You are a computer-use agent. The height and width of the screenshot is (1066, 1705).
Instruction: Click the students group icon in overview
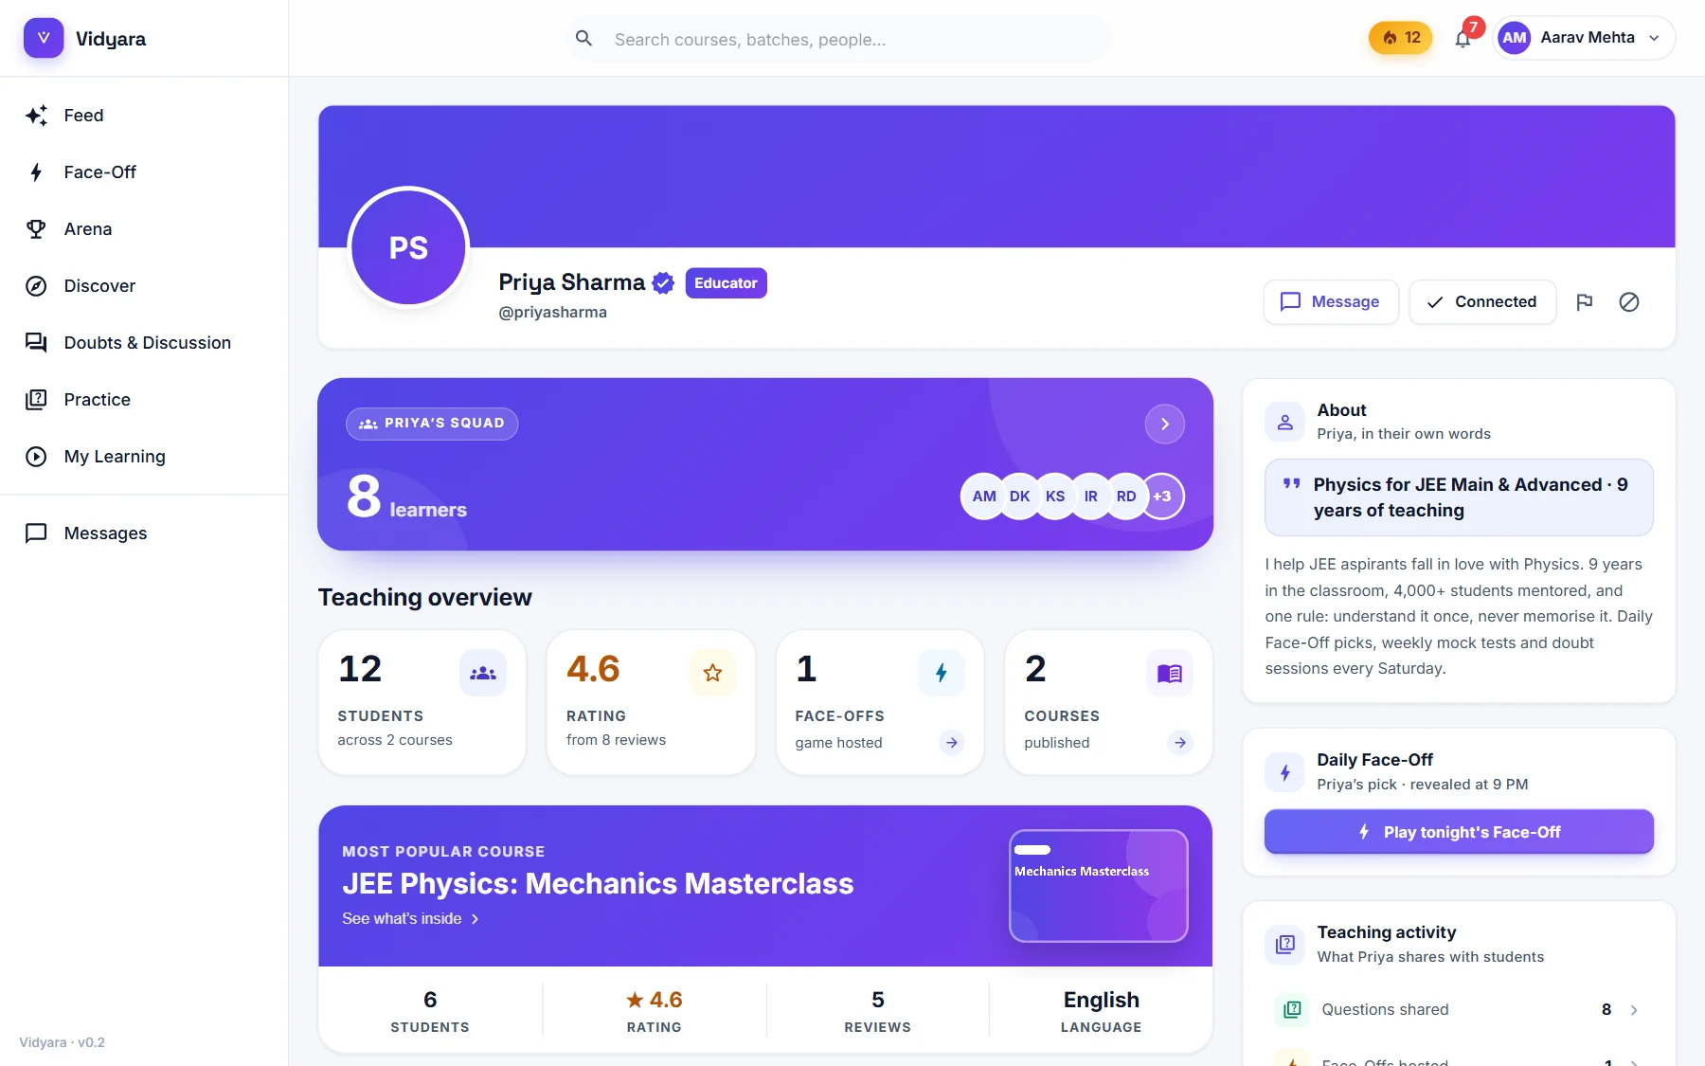(x=483, y=673)
